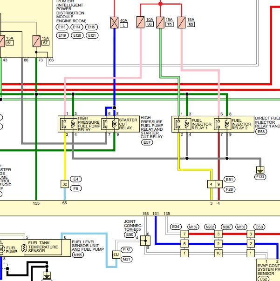Viewport: 280px width, 281px height.
Task: Click the E57 connector label
Action: pyautogui.click(x=147, y=142)
